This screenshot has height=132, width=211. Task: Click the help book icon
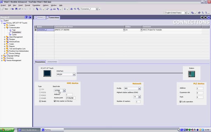coord(199,13)
